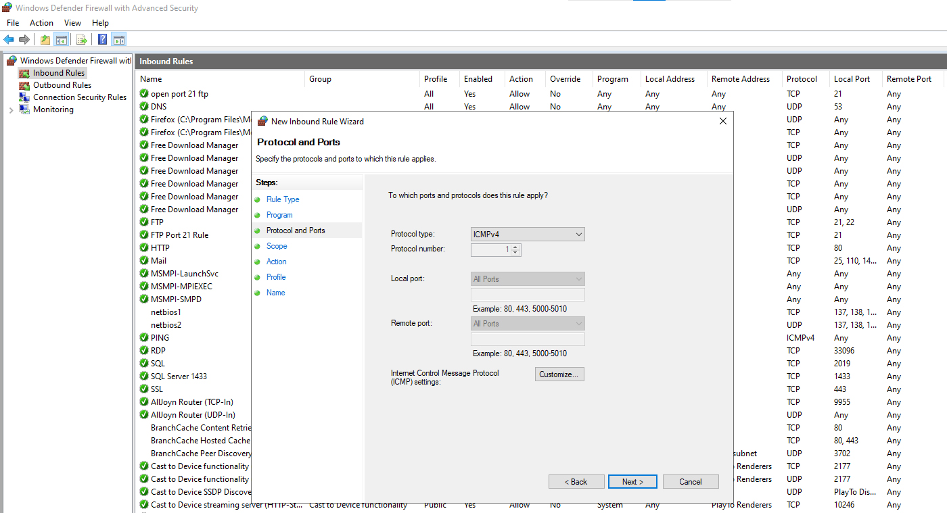Open the Action menu
Image resolution: width=947 pixels, height=513 pixels.
[41, 23]
